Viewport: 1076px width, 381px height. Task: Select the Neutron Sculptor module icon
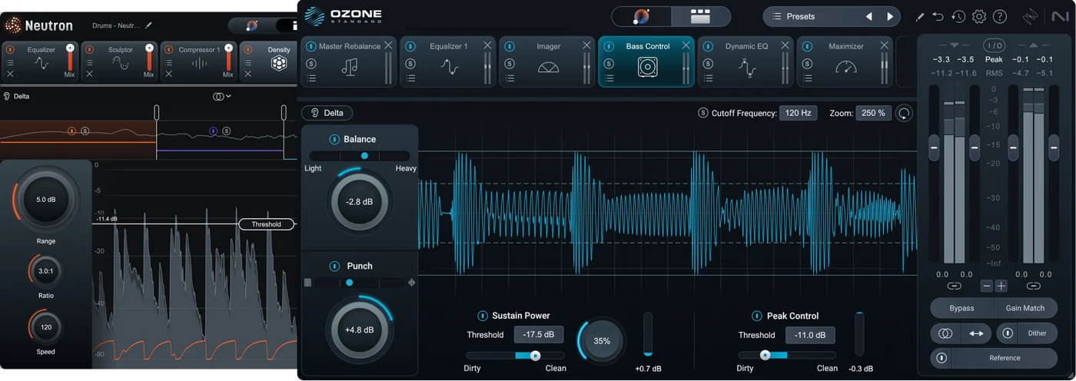pyautogui.click(x=121, y=65)
